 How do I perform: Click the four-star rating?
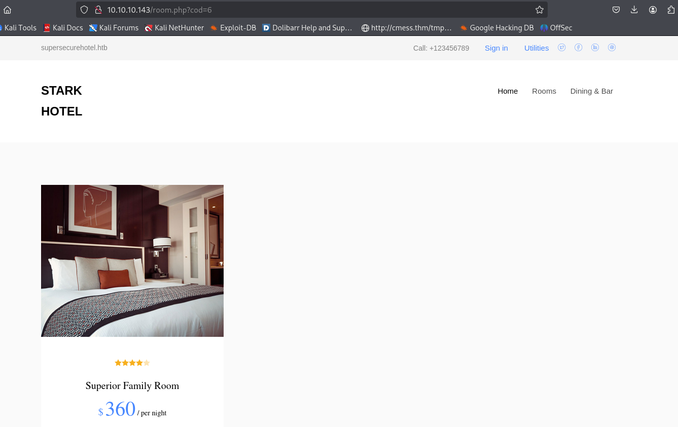132,363
